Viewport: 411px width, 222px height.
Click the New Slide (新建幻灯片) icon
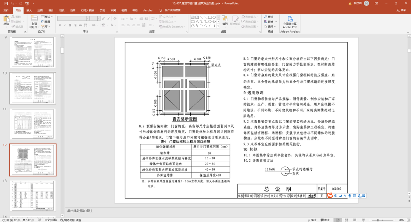pos(34,18)
